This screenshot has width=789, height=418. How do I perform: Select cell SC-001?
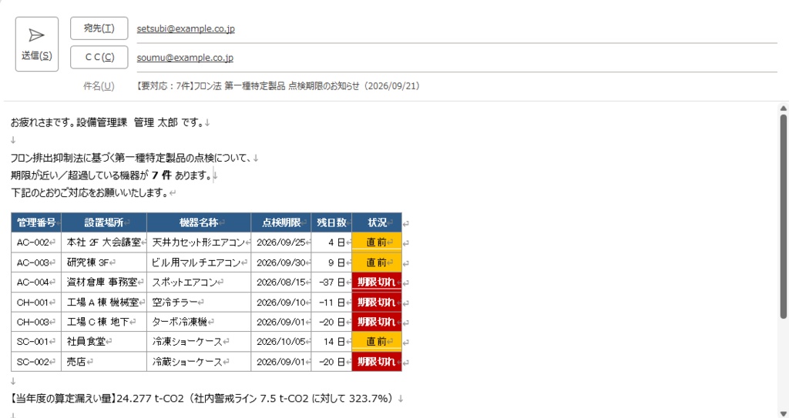coord(36,342)
